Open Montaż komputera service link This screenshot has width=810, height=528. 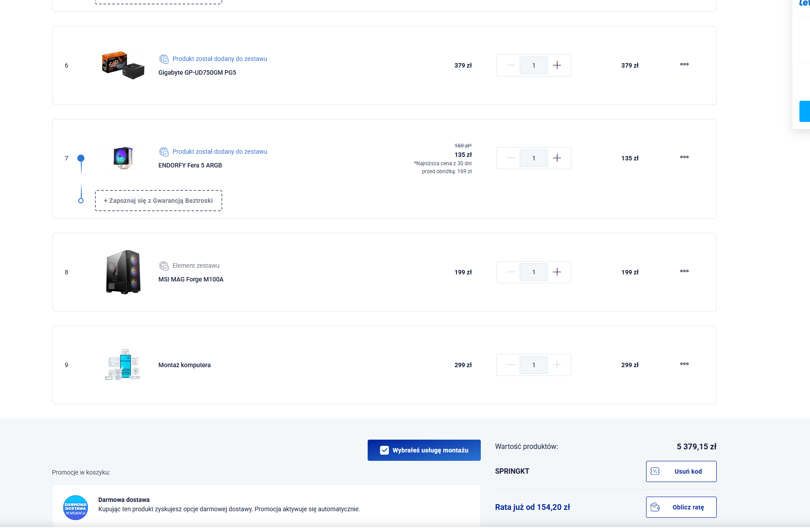click(184, 365)
